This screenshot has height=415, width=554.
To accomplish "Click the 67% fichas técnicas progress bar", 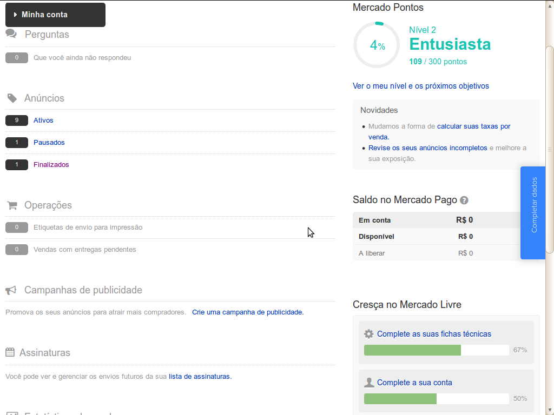I will 437,350.
